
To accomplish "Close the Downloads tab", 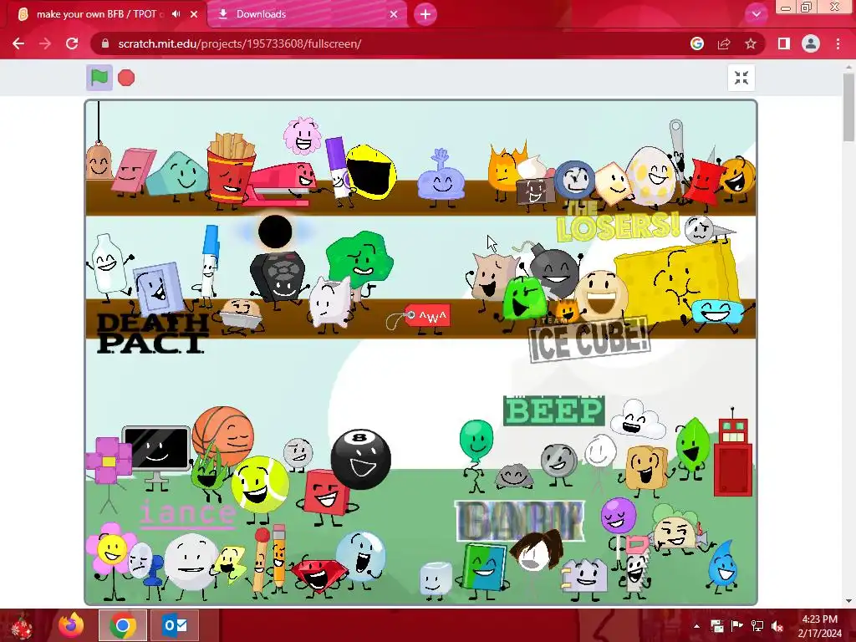I will [394, 14].
